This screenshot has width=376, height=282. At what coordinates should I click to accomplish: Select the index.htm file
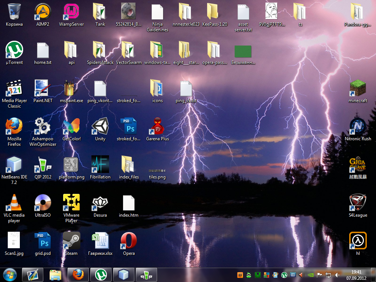(x=129, y=203)
